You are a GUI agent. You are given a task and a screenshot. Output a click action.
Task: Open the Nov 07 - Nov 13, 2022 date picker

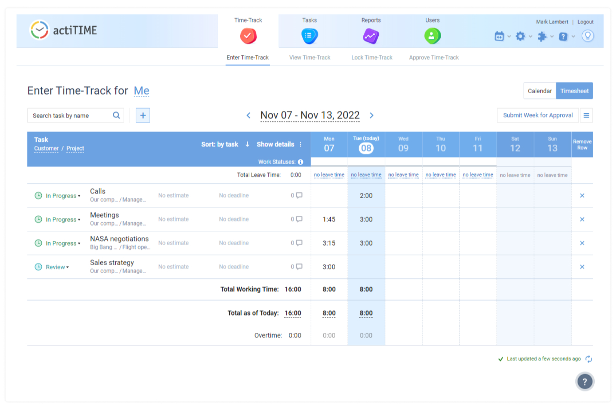click(x=310, y=115)
